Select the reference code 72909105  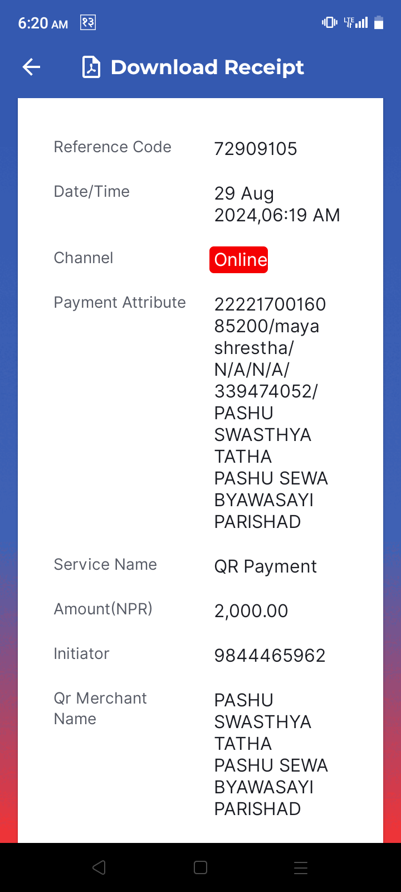[256, 149]
